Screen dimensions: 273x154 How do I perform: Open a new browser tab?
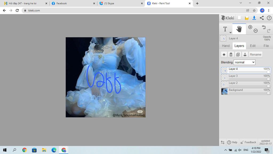click(197, 3)
